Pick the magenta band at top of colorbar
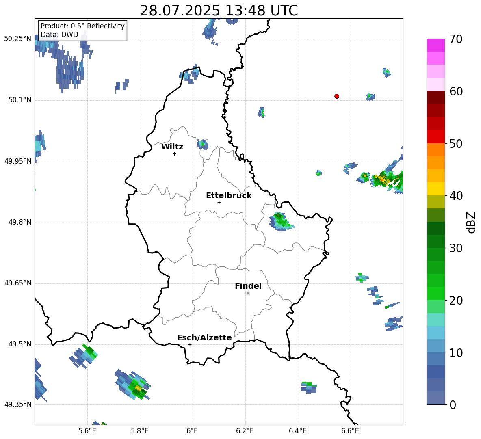The image size is (481, 439). pyautogui.click(x=435, y=45)
